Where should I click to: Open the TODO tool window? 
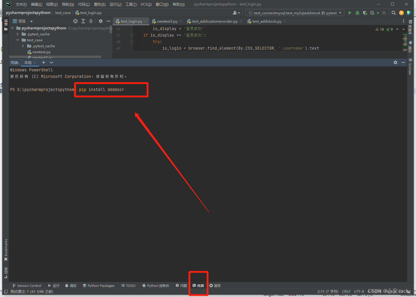pyautogui.click(x=128, y=285)
